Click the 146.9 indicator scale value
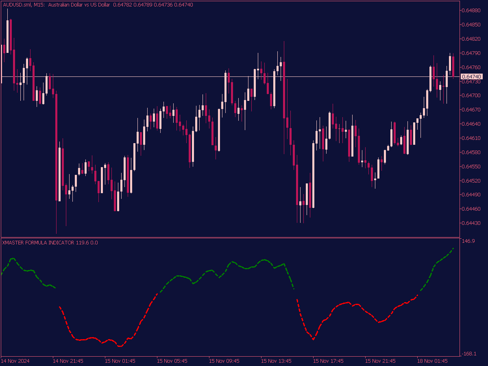 coord(468,241)
